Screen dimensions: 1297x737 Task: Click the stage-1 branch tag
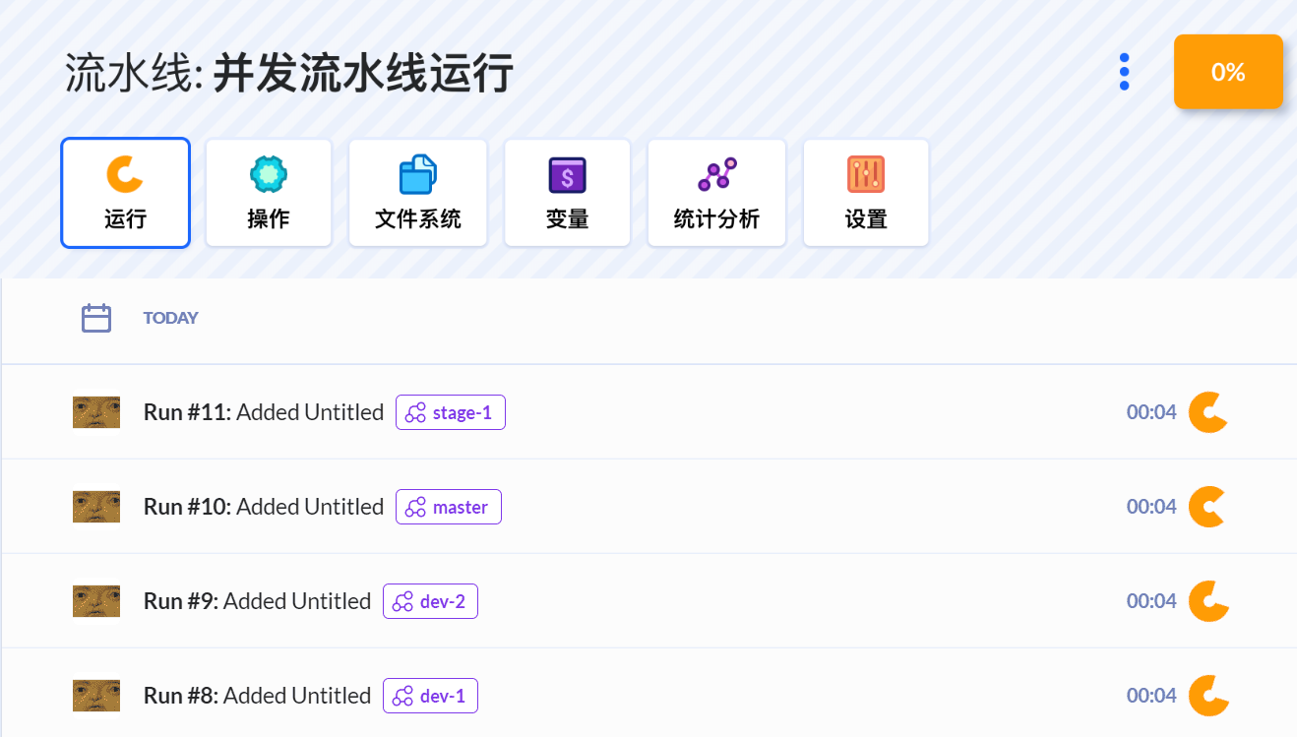pos(451,412)
